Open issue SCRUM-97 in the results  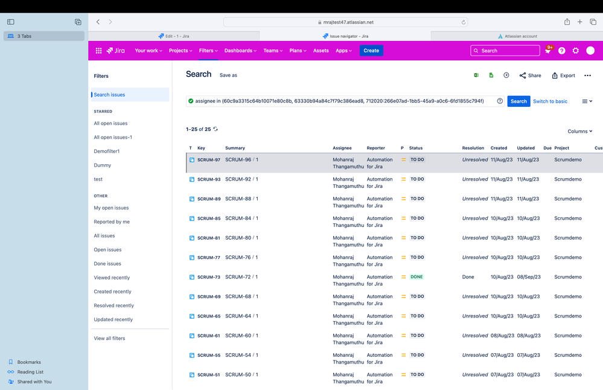click(208, 159)
